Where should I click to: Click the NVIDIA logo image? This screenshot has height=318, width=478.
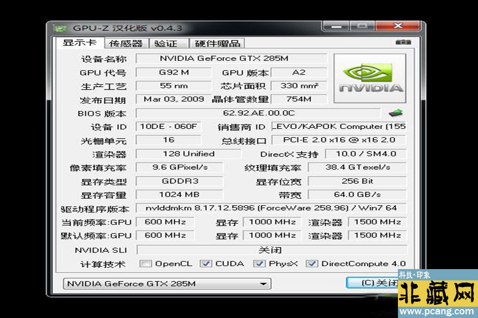click(370, 79)
